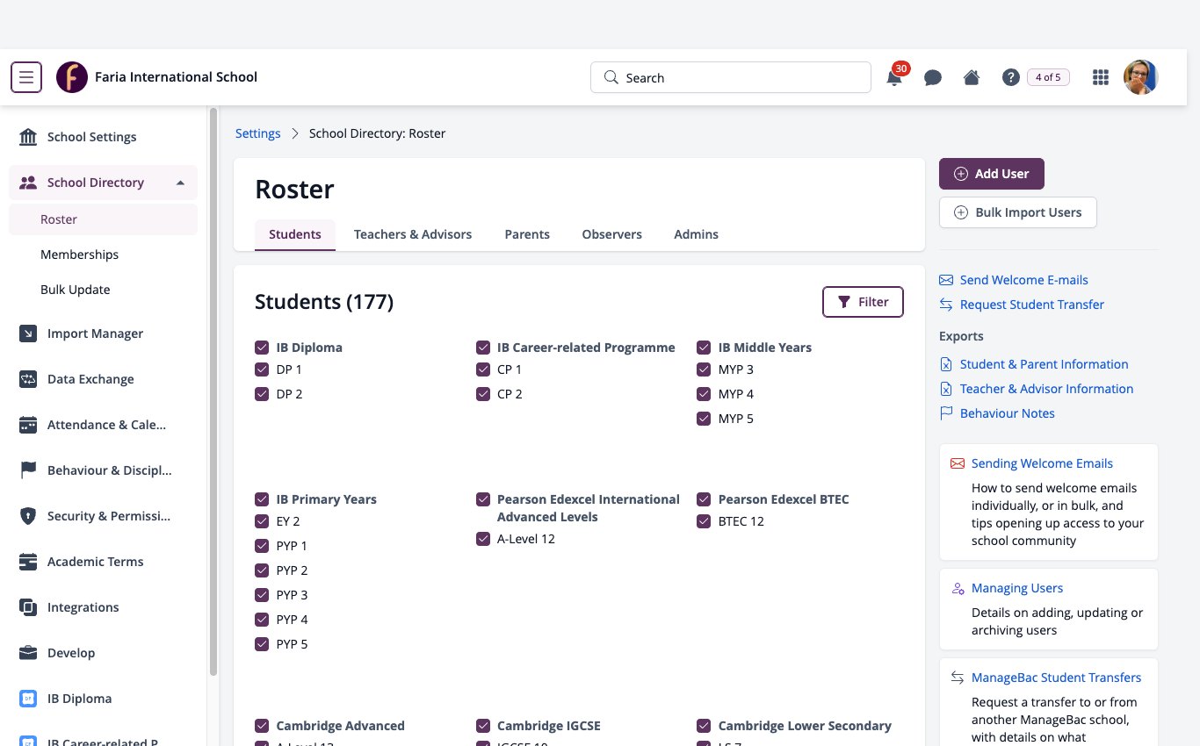The image size is (1200, 746).
Task: Open the messages chat bubble icon
Action: pos(933,77)
